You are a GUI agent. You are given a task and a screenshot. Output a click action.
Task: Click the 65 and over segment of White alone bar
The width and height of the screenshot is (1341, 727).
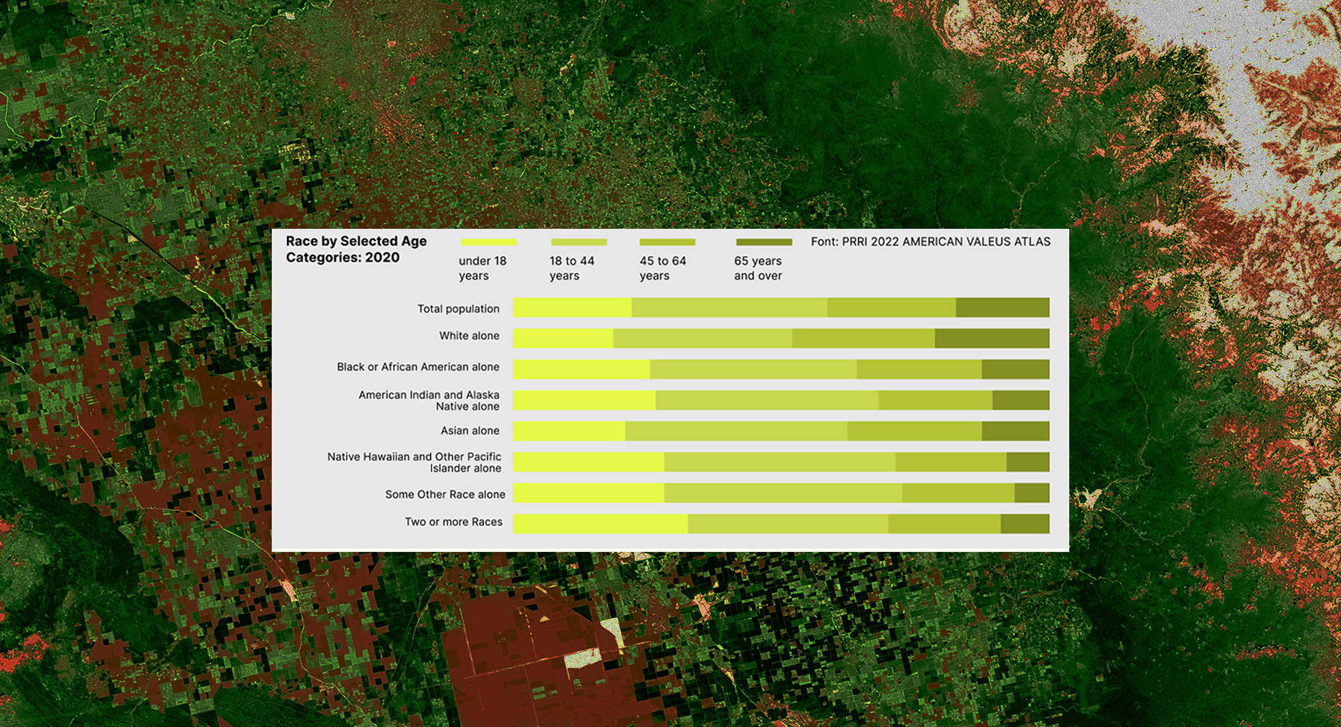tap(992, 338)
